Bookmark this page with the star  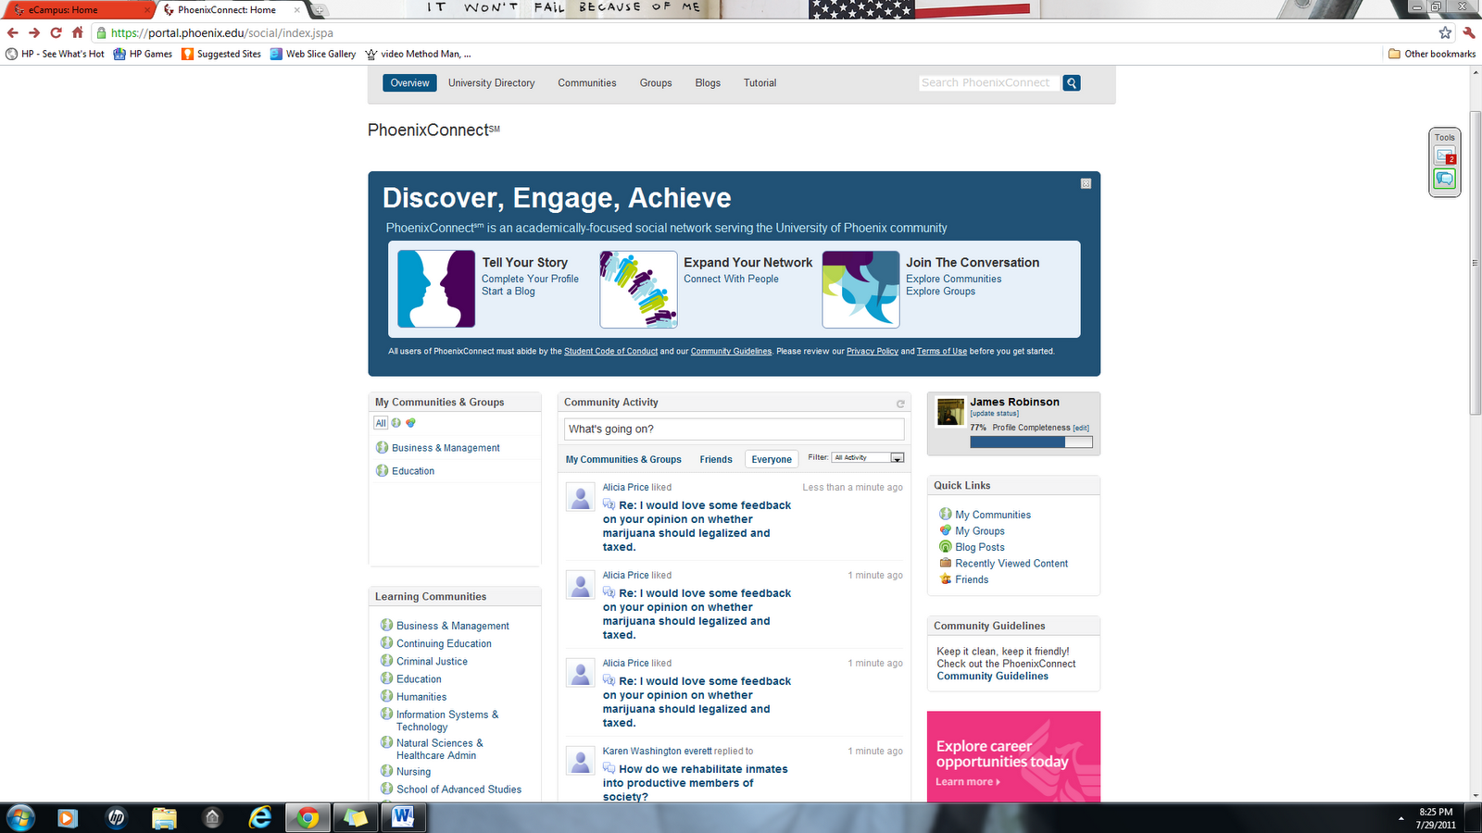[1445, 32]
